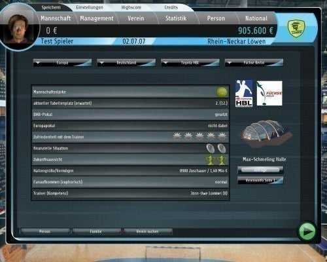Image resolution: width=327 pixels, height=262 pixels.
Task: Click the Zukunftsaussicht label
Action: 48,160
